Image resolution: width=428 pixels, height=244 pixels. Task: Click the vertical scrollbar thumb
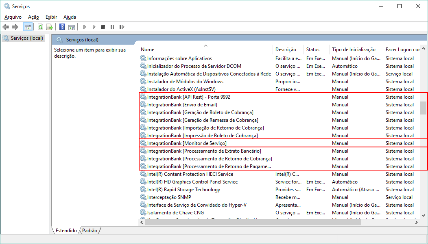[424, 108]
